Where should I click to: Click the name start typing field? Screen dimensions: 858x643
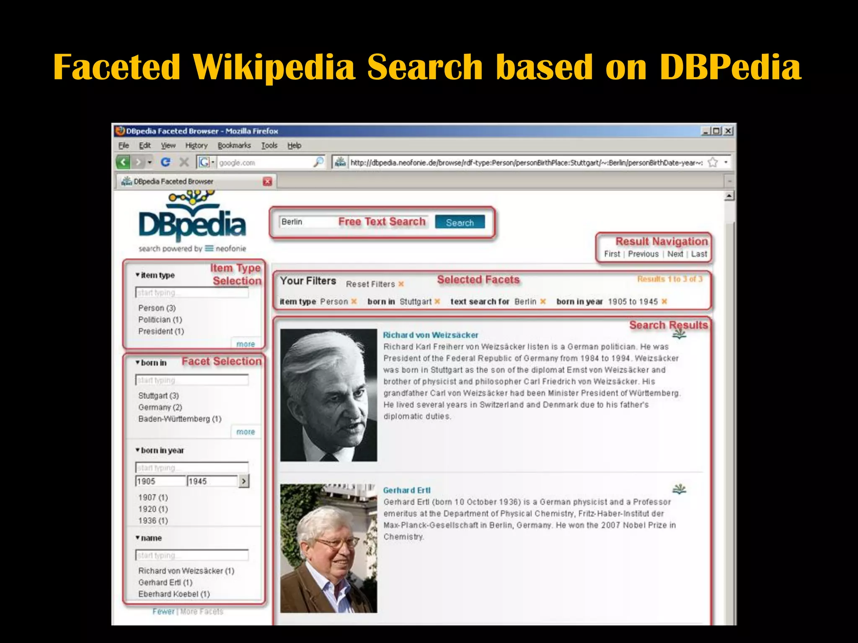[x=192, y=555]
